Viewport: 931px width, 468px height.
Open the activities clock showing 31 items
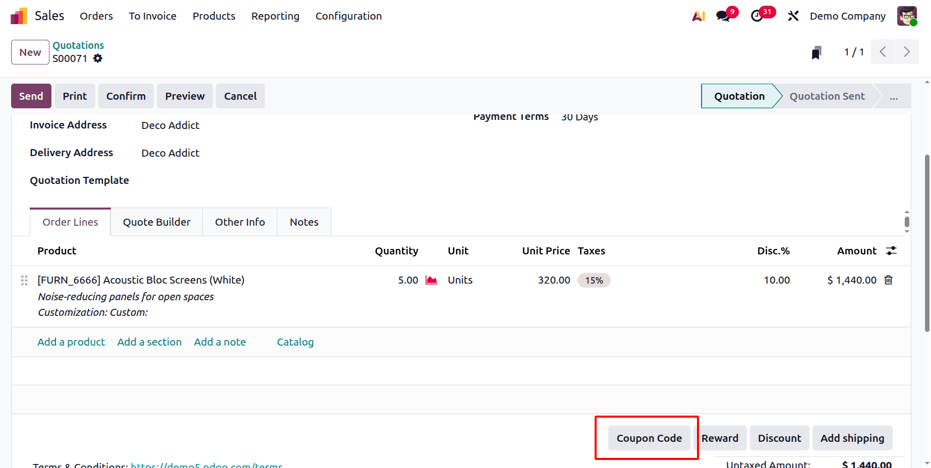pyautogui.click(x=758, y=16)
